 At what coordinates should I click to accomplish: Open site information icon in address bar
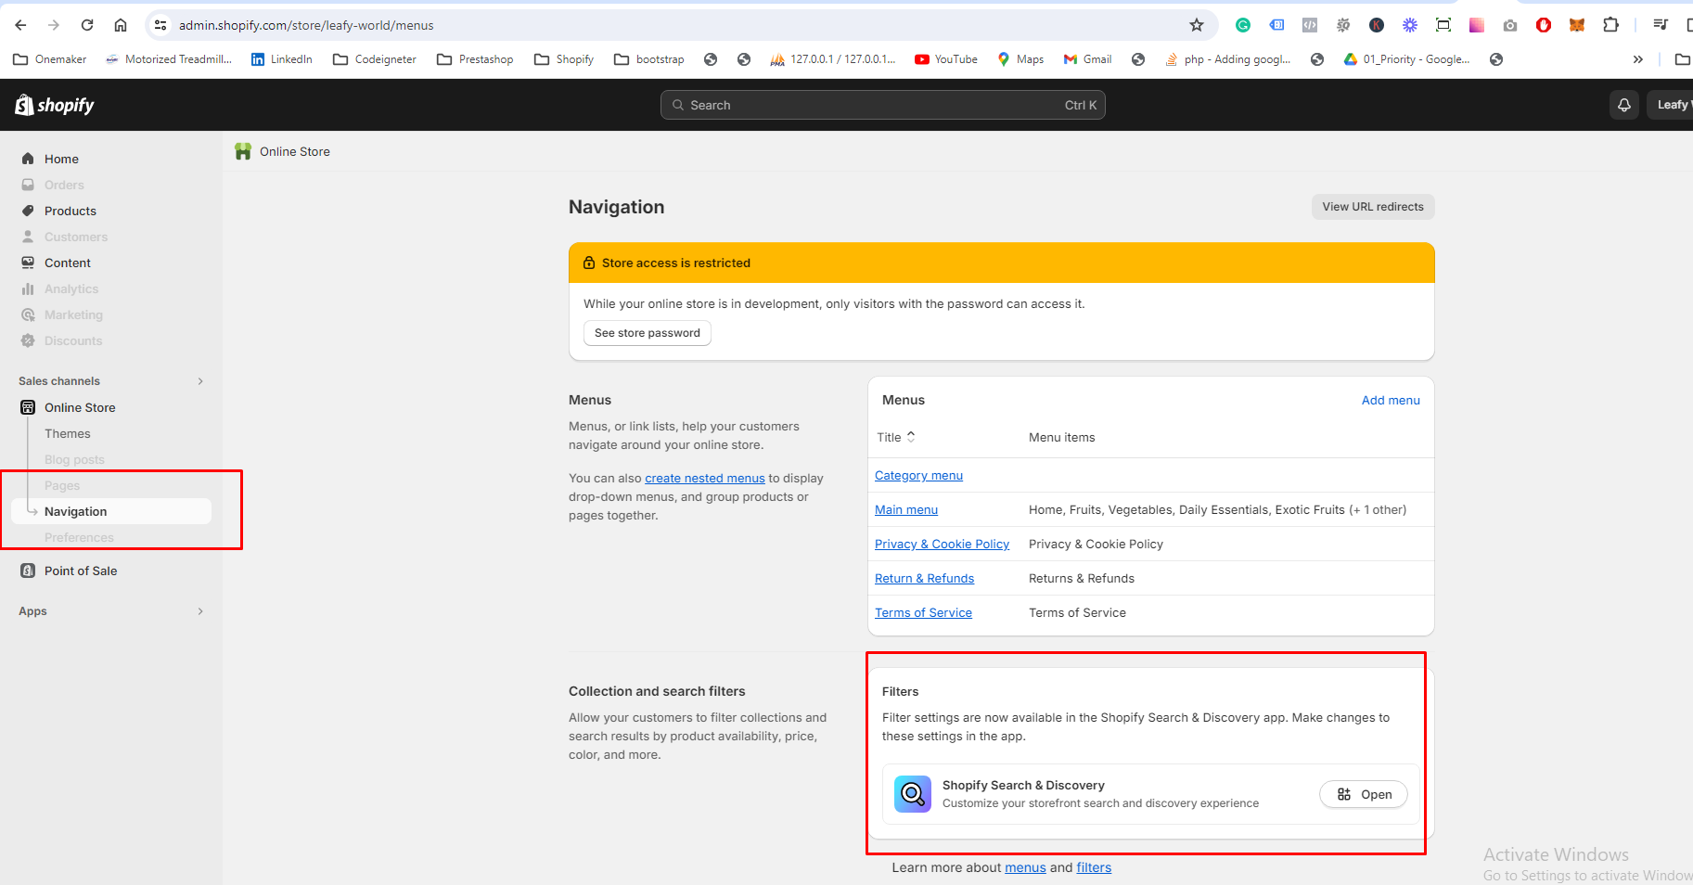(x=160, y=25)
